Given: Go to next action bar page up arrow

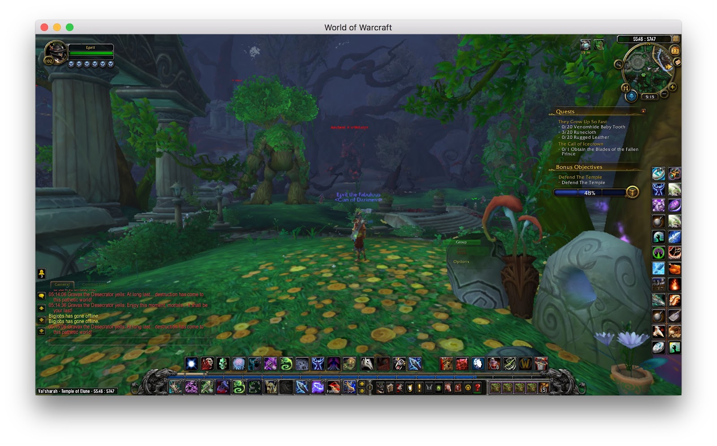Looking at the screenshot, I should (362, 384).
